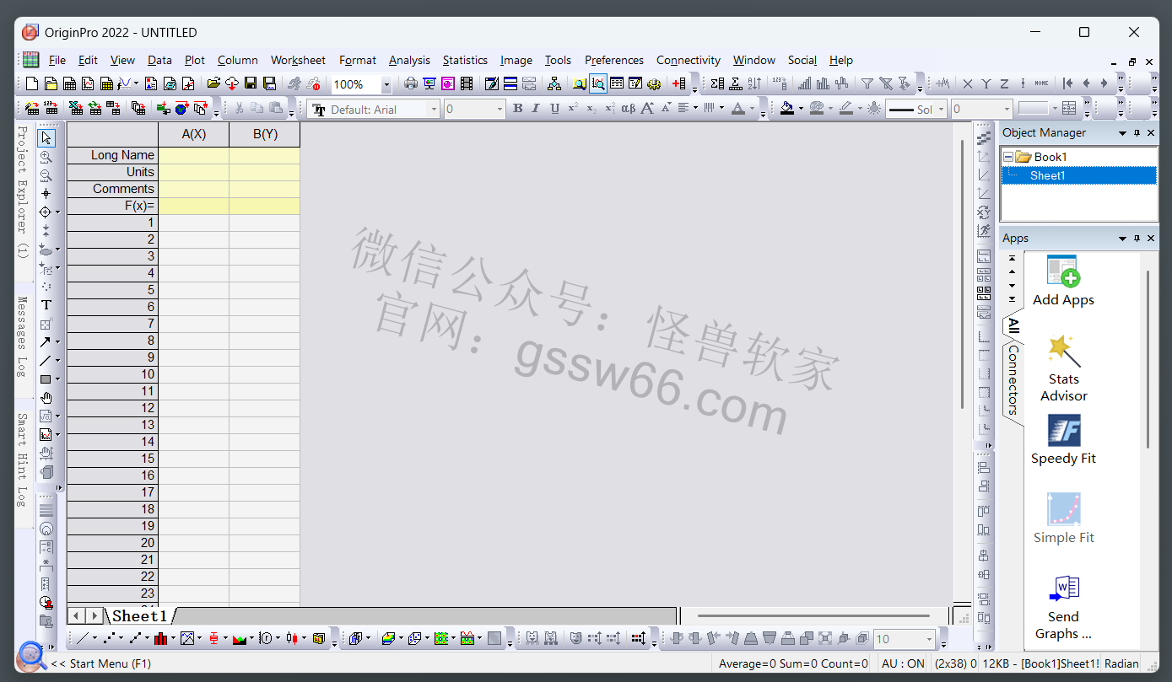Click the Bold formatting button
The image size is (1172, 682).
(517, 109)
